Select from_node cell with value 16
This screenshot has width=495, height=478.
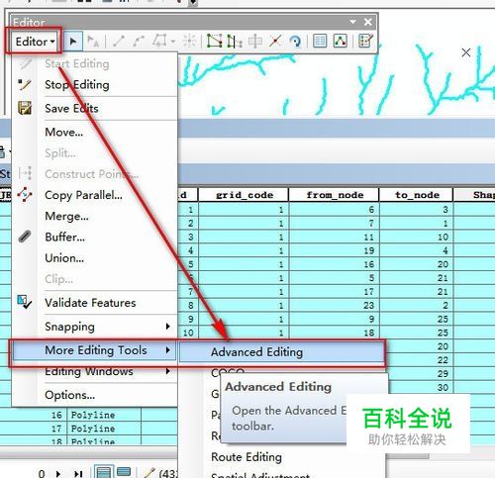coord(334,264)
